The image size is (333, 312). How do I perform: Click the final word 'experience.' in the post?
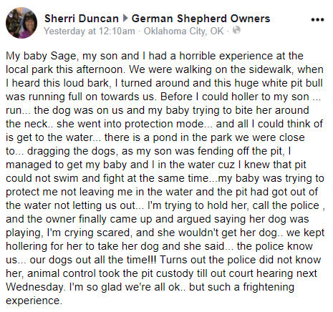[34, 301]
